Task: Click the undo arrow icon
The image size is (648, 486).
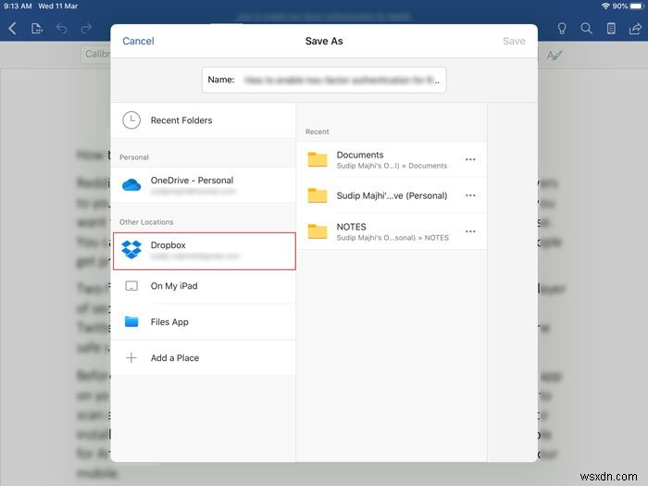Action: pos(62,29)
